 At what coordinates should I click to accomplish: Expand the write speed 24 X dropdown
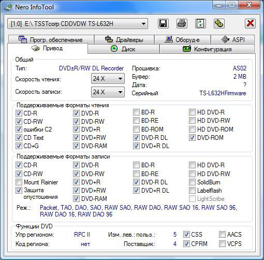(108, 92)
